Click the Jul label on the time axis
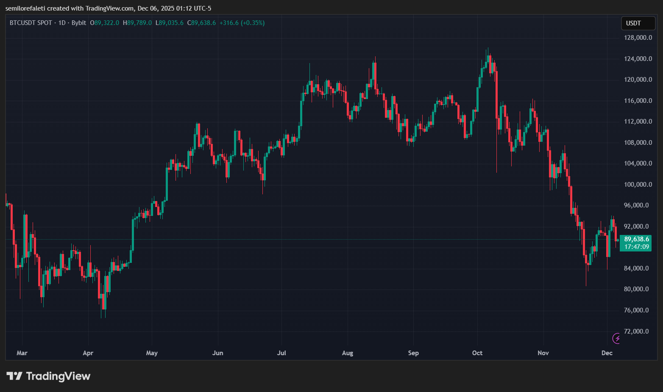This screenshot has width=663, height=392. tap(281, 353)
